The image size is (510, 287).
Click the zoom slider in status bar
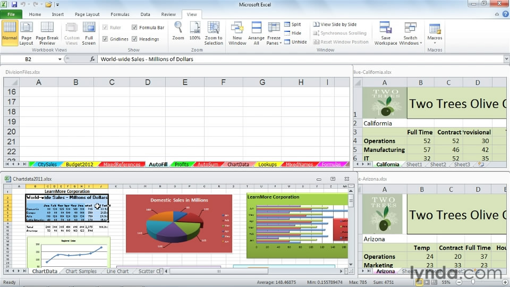click(473, 282)
